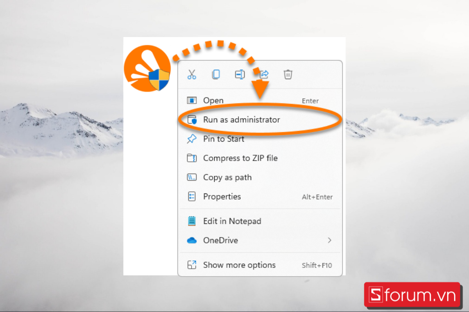Choose Edit in Notepad

[x=260, y=221]
